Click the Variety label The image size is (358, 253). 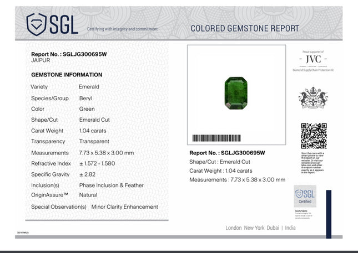point(39,87)
